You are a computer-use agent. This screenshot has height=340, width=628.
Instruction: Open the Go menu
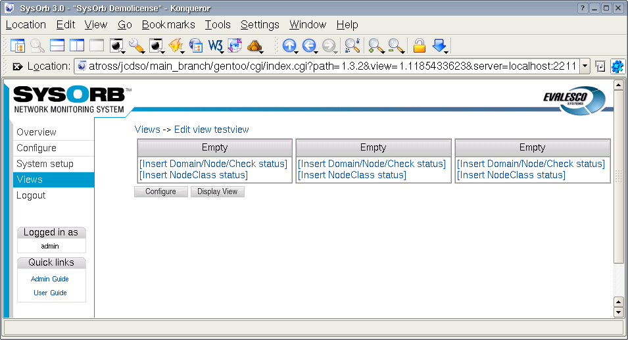124,25
